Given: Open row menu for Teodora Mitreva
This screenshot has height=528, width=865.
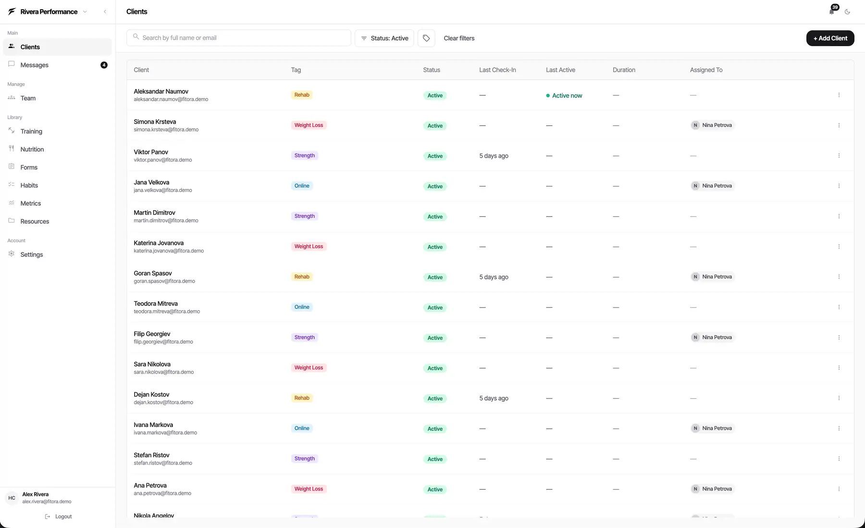Looking at the screenshot, I should [x=839, y=307].
